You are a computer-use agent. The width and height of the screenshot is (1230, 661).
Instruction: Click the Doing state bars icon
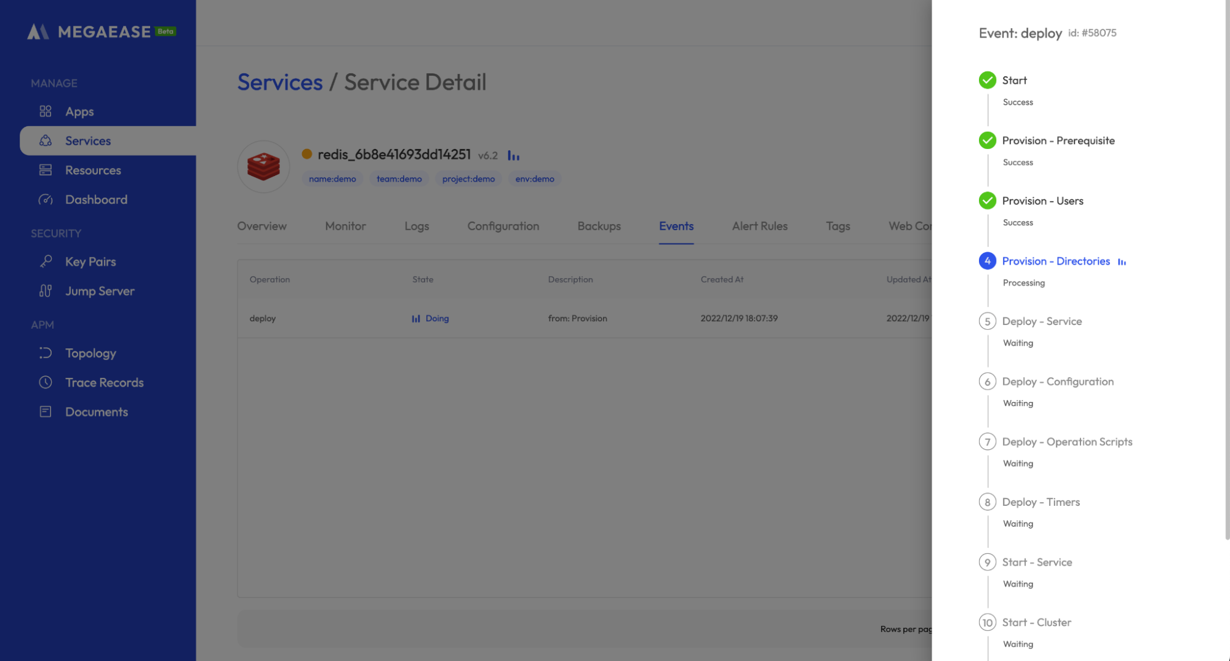point(416,318)
